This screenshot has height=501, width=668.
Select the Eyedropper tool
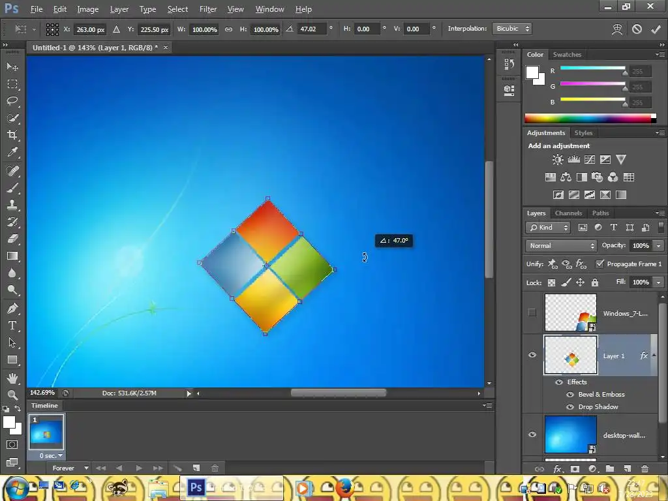(12, 152)
